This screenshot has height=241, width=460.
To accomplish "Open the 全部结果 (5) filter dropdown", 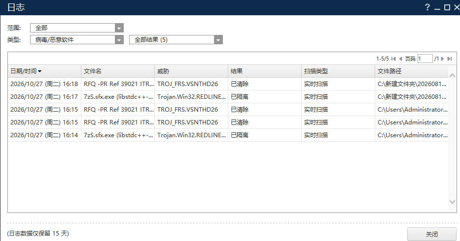I will point(176,39).
